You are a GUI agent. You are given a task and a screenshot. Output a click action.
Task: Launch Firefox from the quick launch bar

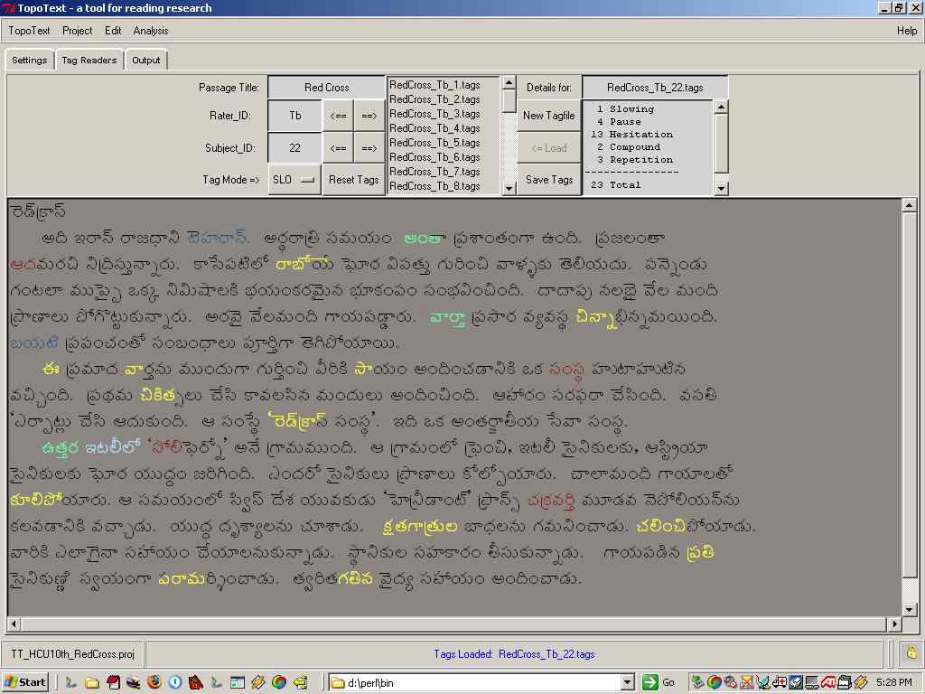coord(154,683)
